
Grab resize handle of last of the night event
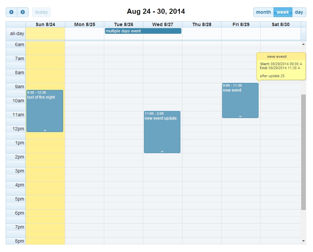45,130
